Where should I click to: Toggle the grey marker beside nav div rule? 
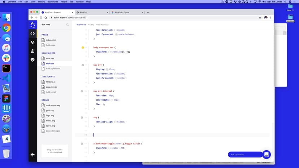[83, 65]
